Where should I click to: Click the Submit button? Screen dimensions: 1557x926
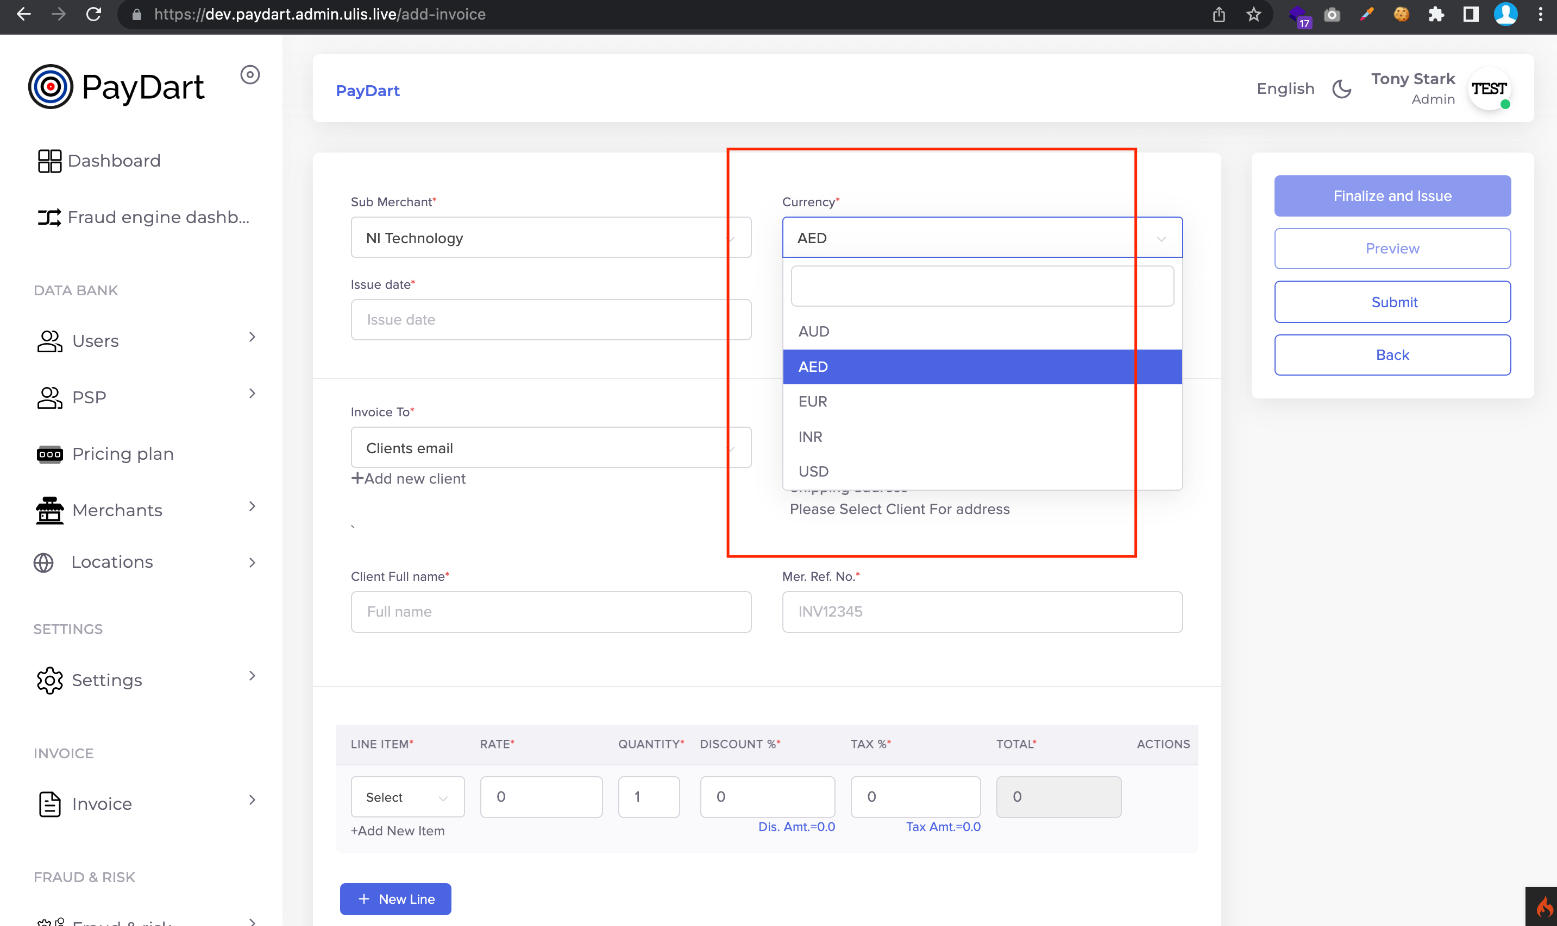click(x=1392, y=302)
